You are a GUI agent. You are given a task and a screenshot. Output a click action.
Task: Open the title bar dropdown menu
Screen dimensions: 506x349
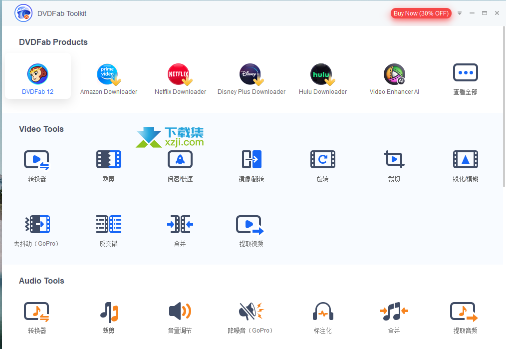pos(460,13)
